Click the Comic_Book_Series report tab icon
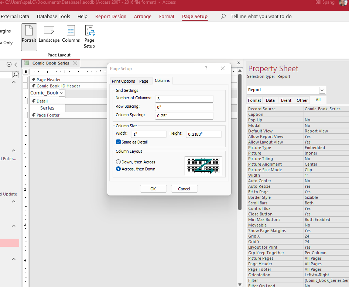This screenshot has width=349, height=287. pos(27,63)
